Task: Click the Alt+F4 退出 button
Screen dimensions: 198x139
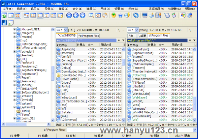Action: coord(182,136)
